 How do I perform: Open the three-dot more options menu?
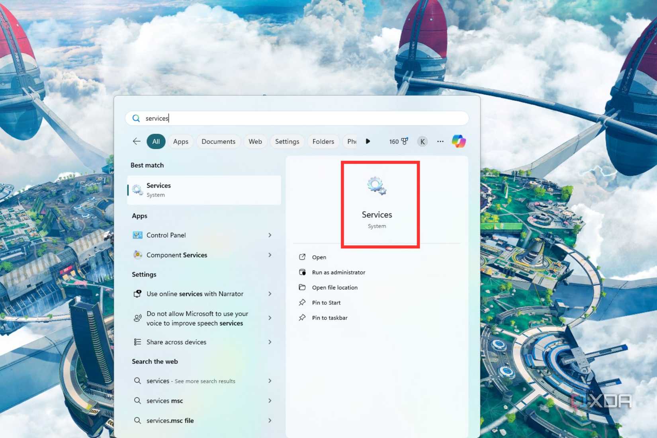click(x=440, y=141)
